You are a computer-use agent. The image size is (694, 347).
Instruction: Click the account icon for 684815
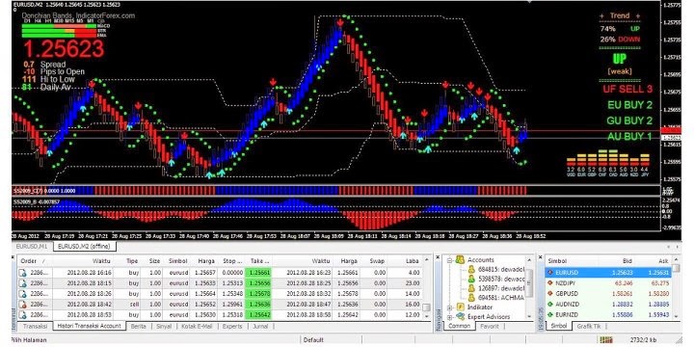(472, 269)
